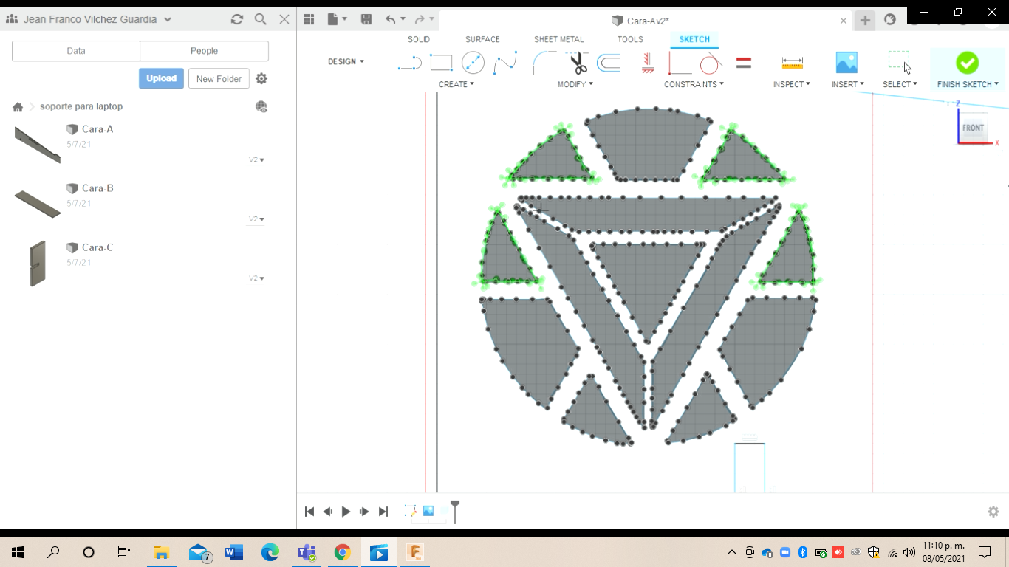Play the timeline

[346, 512]
